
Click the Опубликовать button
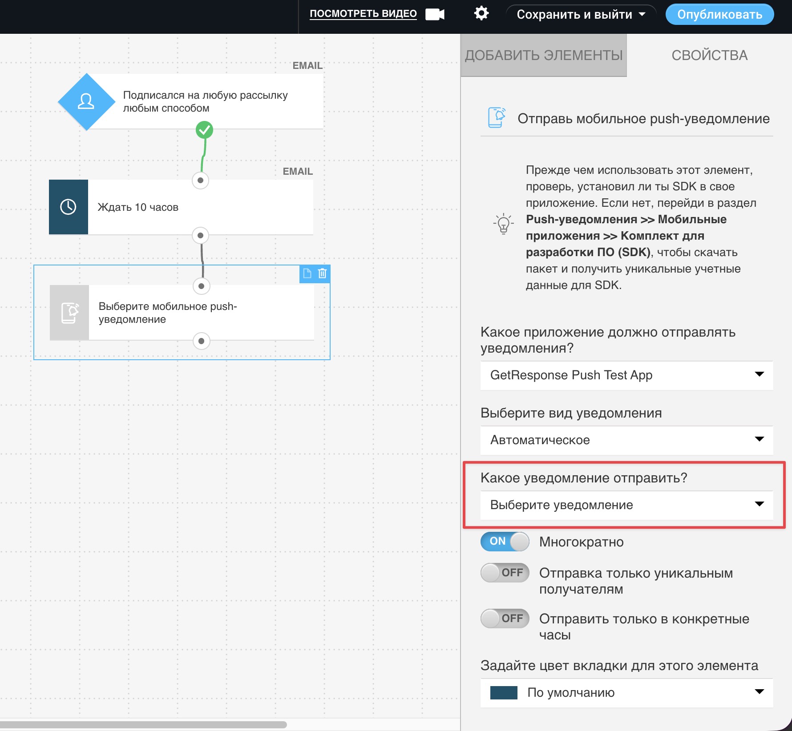click(719, 14)
